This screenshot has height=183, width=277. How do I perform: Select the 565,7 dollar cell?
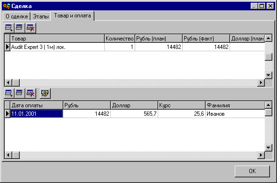134,114
